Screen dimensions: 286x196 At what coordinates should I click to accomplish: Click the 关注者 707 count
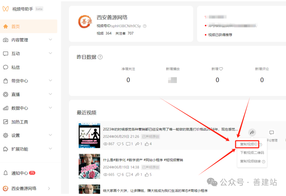click(124, 33)
